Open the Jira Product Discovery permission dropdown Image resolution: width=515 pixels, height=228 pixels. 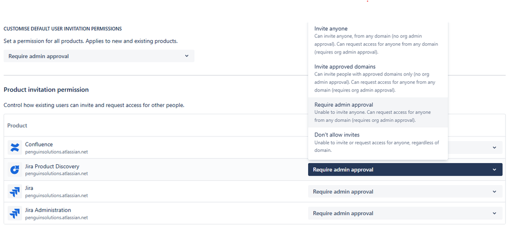point(405,170)
